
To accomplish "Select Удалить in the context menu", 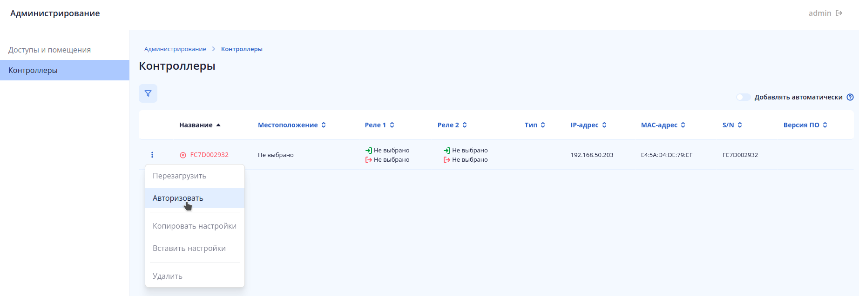I will [x=168, y=276].
